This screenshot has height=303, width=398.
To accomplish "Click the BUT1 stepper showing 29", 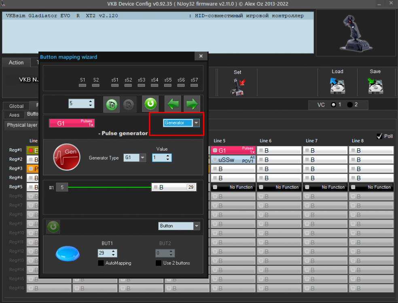I will (x=107, y=253).
